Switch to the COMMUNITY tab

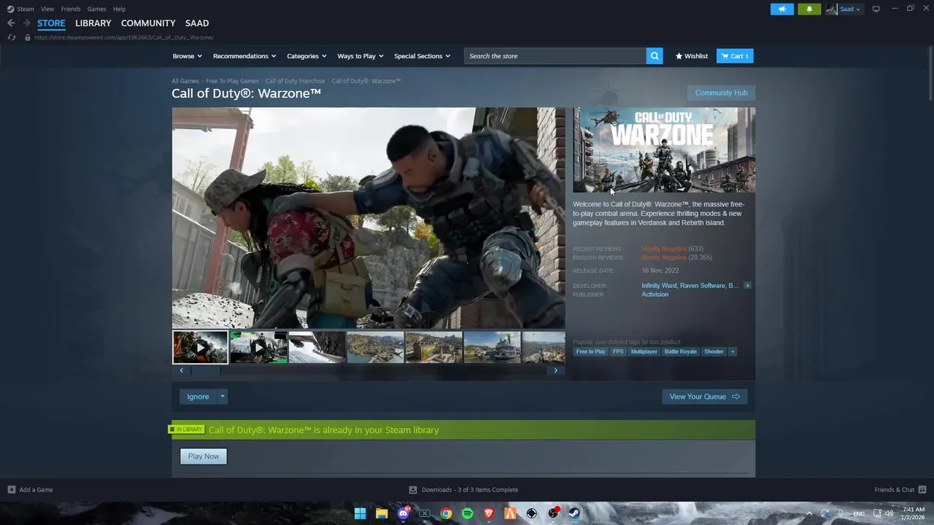click(148, 23)
